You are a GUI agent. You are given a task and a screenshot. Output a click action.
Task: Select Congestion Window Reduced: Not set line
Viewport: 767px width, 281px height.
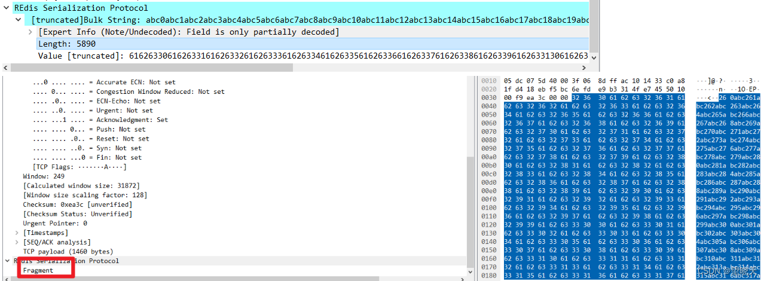click(x=129, y=91)
